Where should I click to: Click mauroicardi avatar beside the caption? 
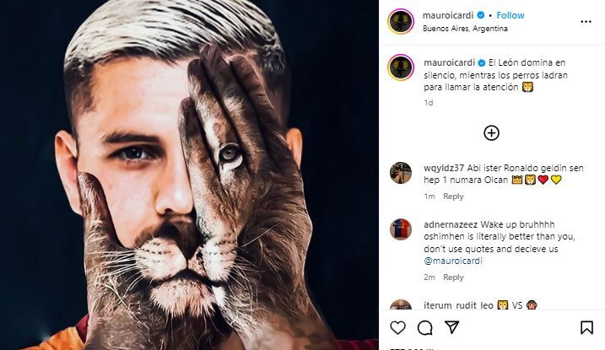[401, 67]
